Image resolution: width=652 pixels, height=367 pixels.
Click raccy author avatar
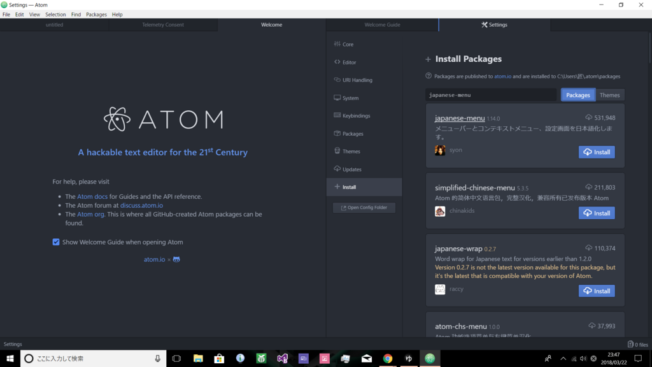[x=440, y=289]
